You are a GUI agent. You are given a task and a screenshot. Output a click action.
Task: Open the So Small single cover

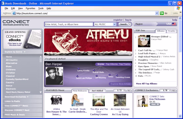tap(77, 100)
